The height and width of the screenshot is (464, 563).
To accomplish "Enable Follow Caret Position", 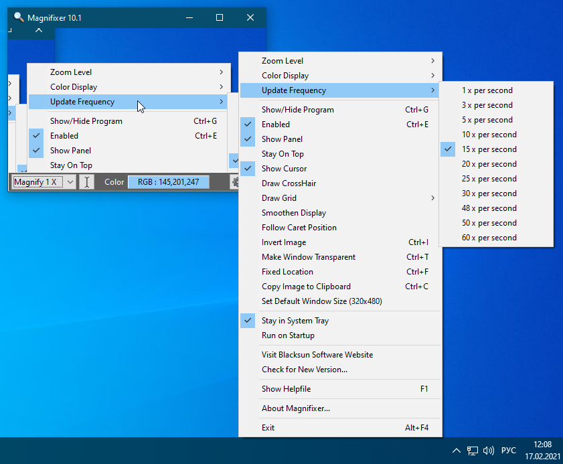I will click(340, 228).
